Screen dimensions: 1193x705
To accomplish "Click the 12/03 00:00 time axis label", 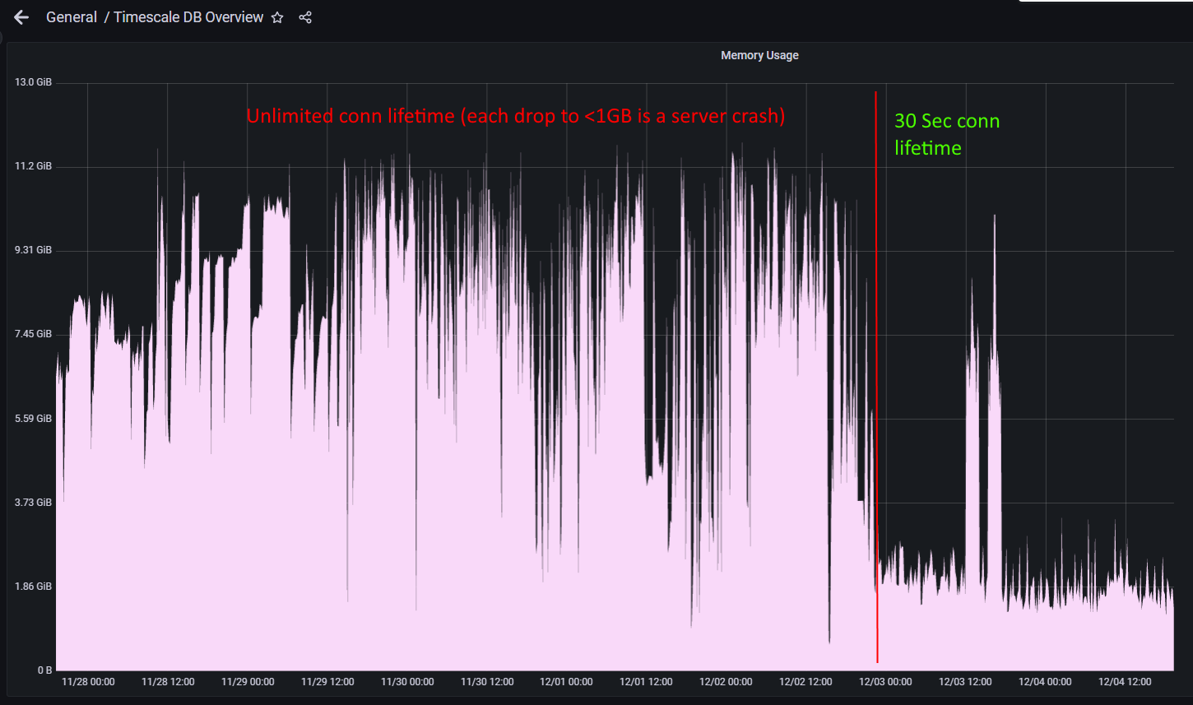I will [885, 682].
